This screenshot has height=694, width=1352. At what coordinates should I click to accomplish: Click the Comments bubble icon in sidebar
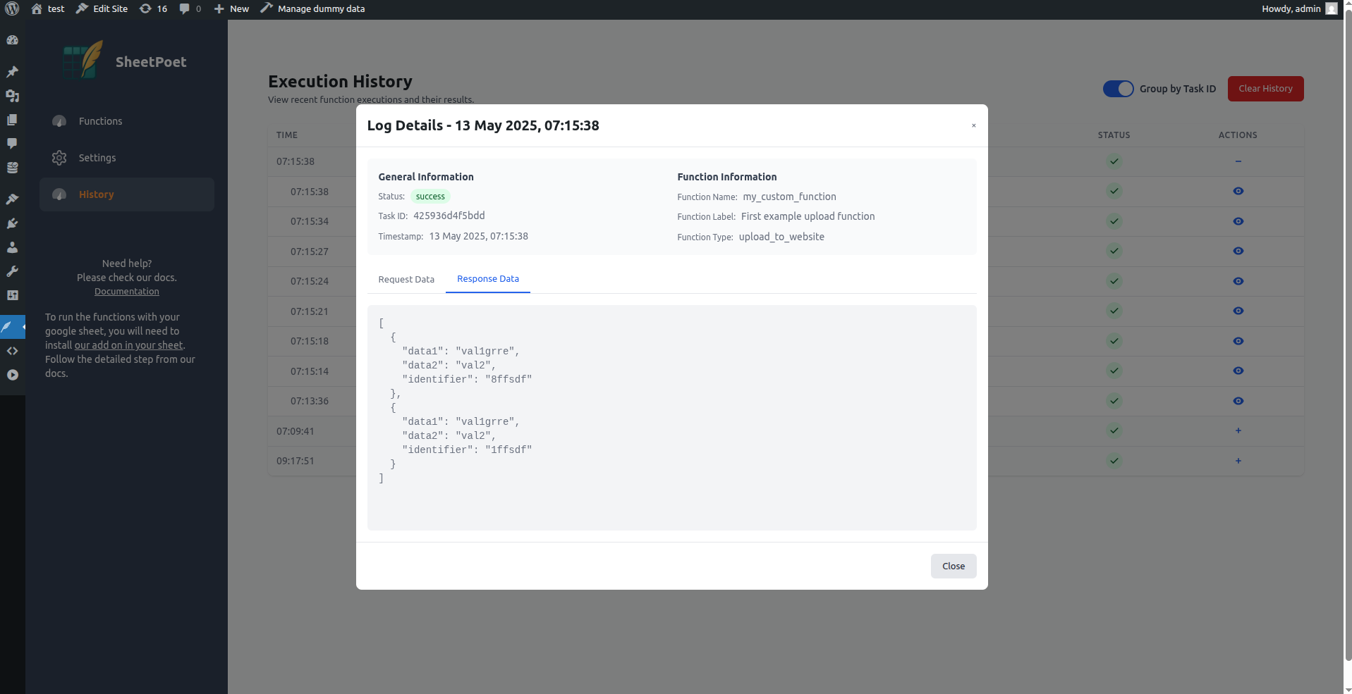[12, 143]
